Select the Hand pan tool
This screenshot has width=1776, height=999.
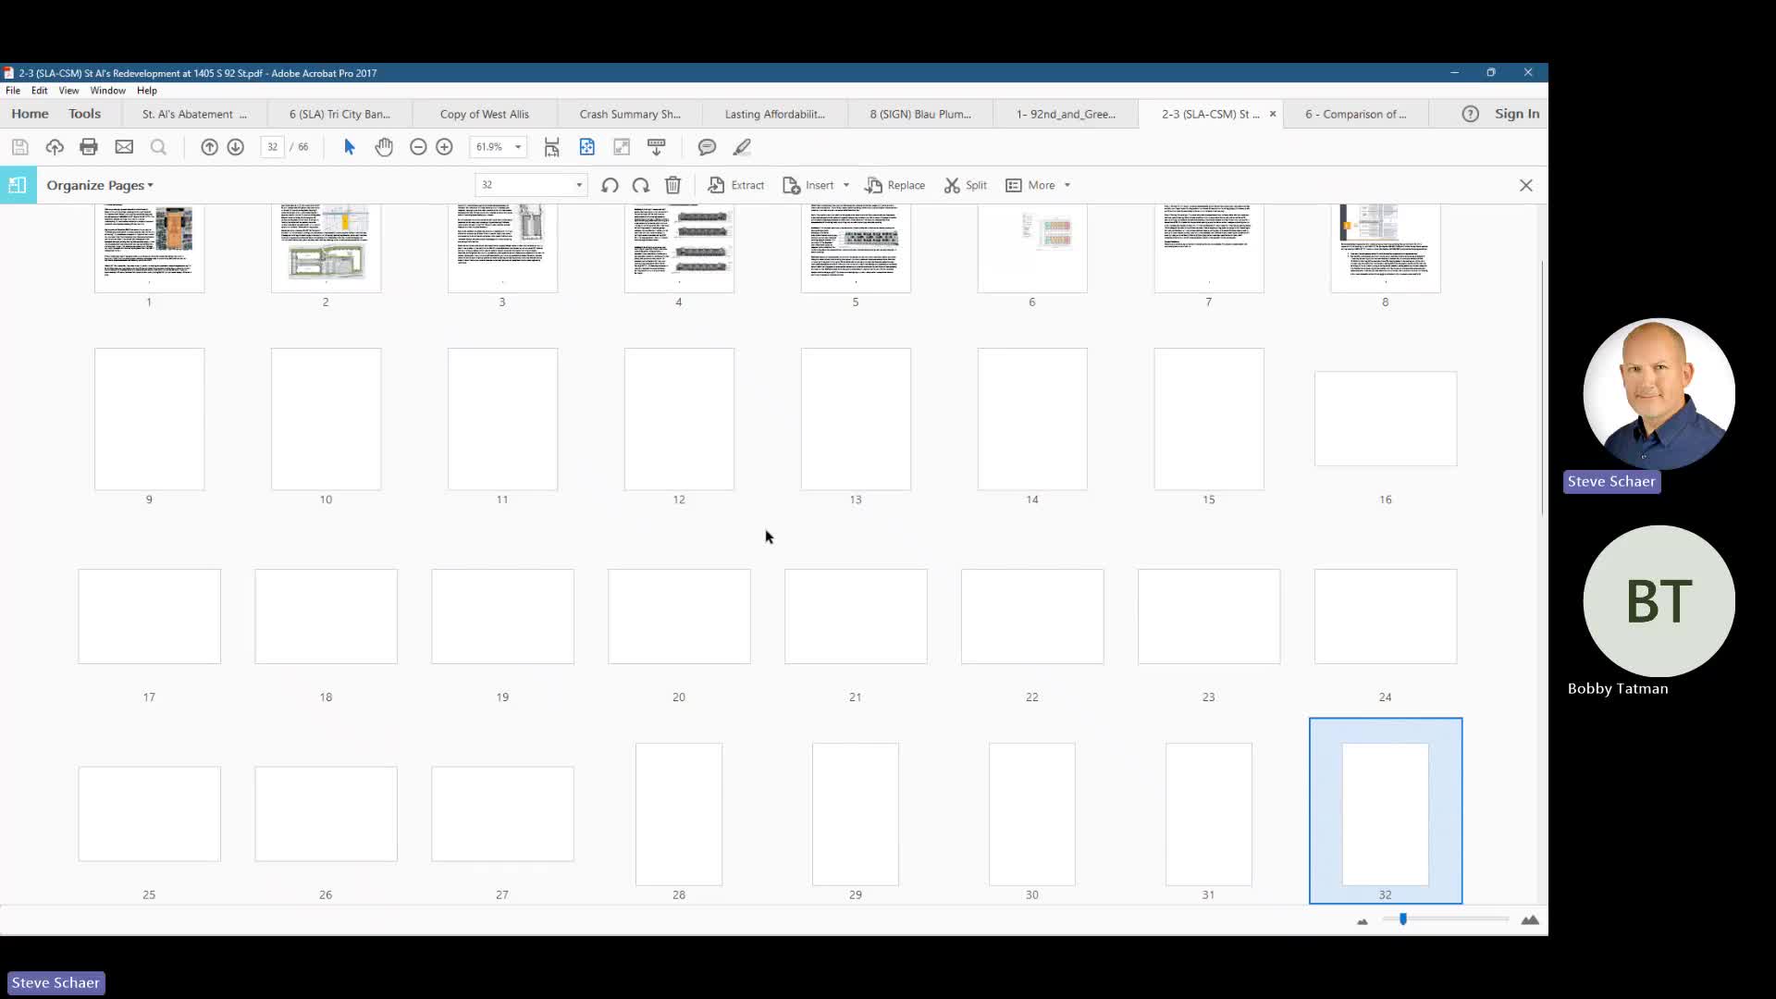(x=384, y=147)
